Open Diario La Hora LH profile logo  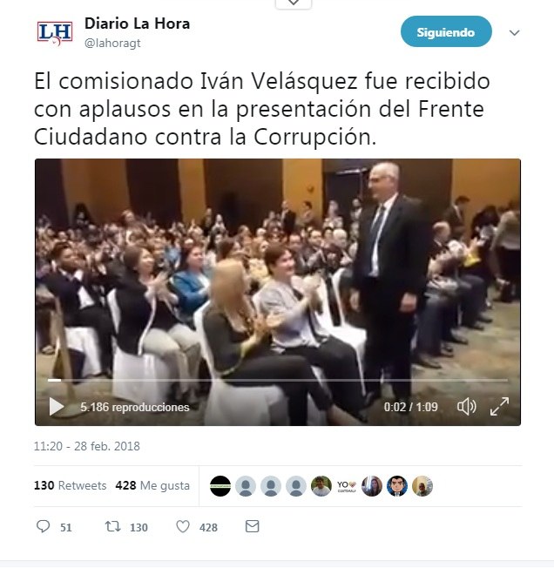coord(55,33)
